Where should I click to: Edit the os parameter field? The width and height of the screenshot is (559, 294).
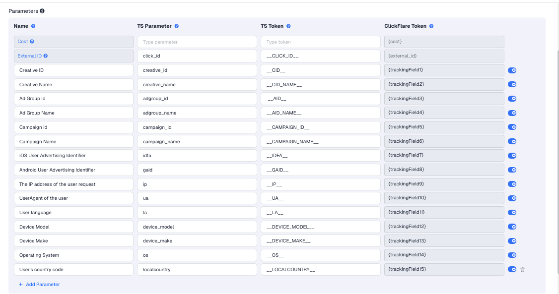tap(197, 255)
